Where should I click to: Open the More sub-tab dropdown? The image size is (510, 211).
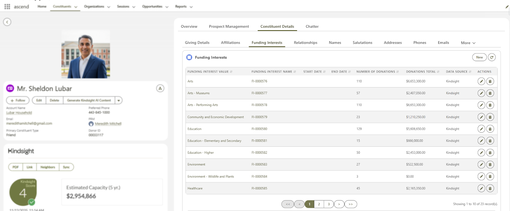point(468,43)
